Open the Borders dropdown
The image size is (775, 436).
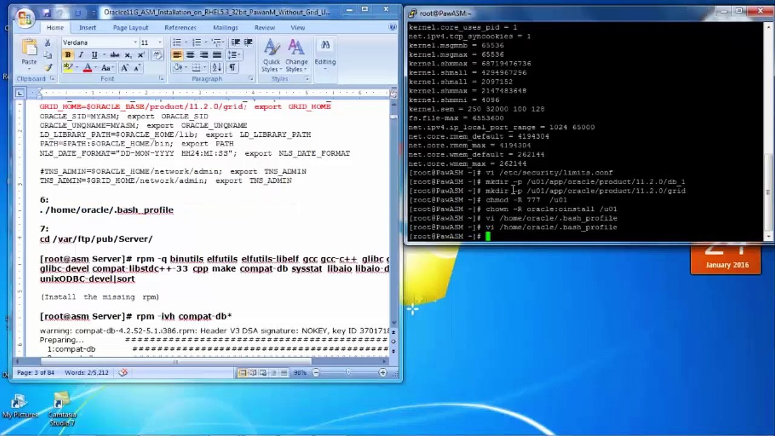[205, 68]
